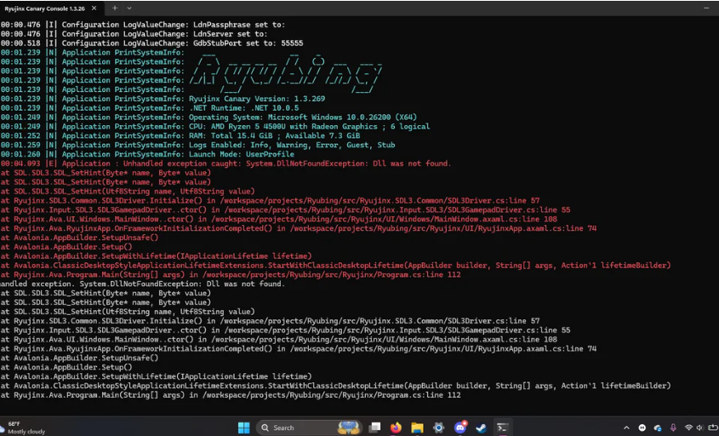Click white 'SetupWithLifetime(IApplicationLifetime' line

click(x=156, y=376)
